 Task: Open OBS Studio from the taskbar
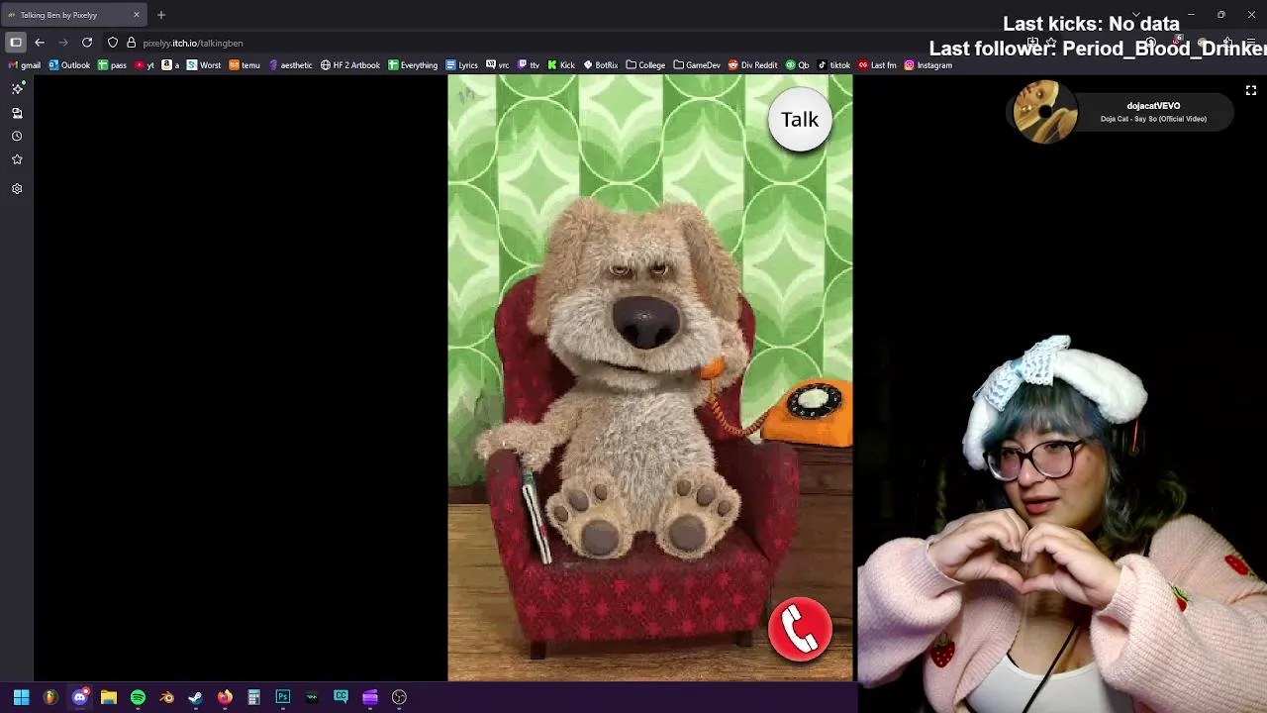coord(399,697)
